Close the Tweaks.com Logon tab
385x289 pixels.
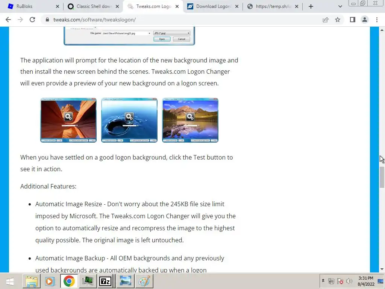pos(177,6)
